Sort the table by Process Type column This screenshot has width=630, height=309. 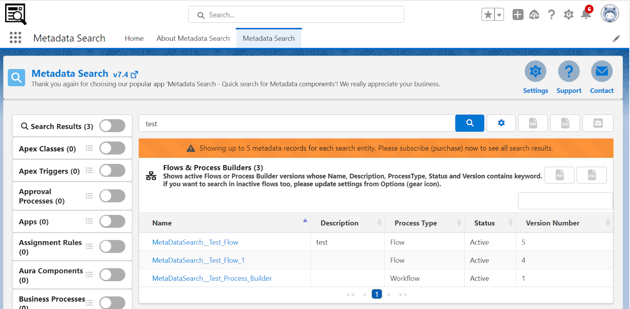[424, 223]
